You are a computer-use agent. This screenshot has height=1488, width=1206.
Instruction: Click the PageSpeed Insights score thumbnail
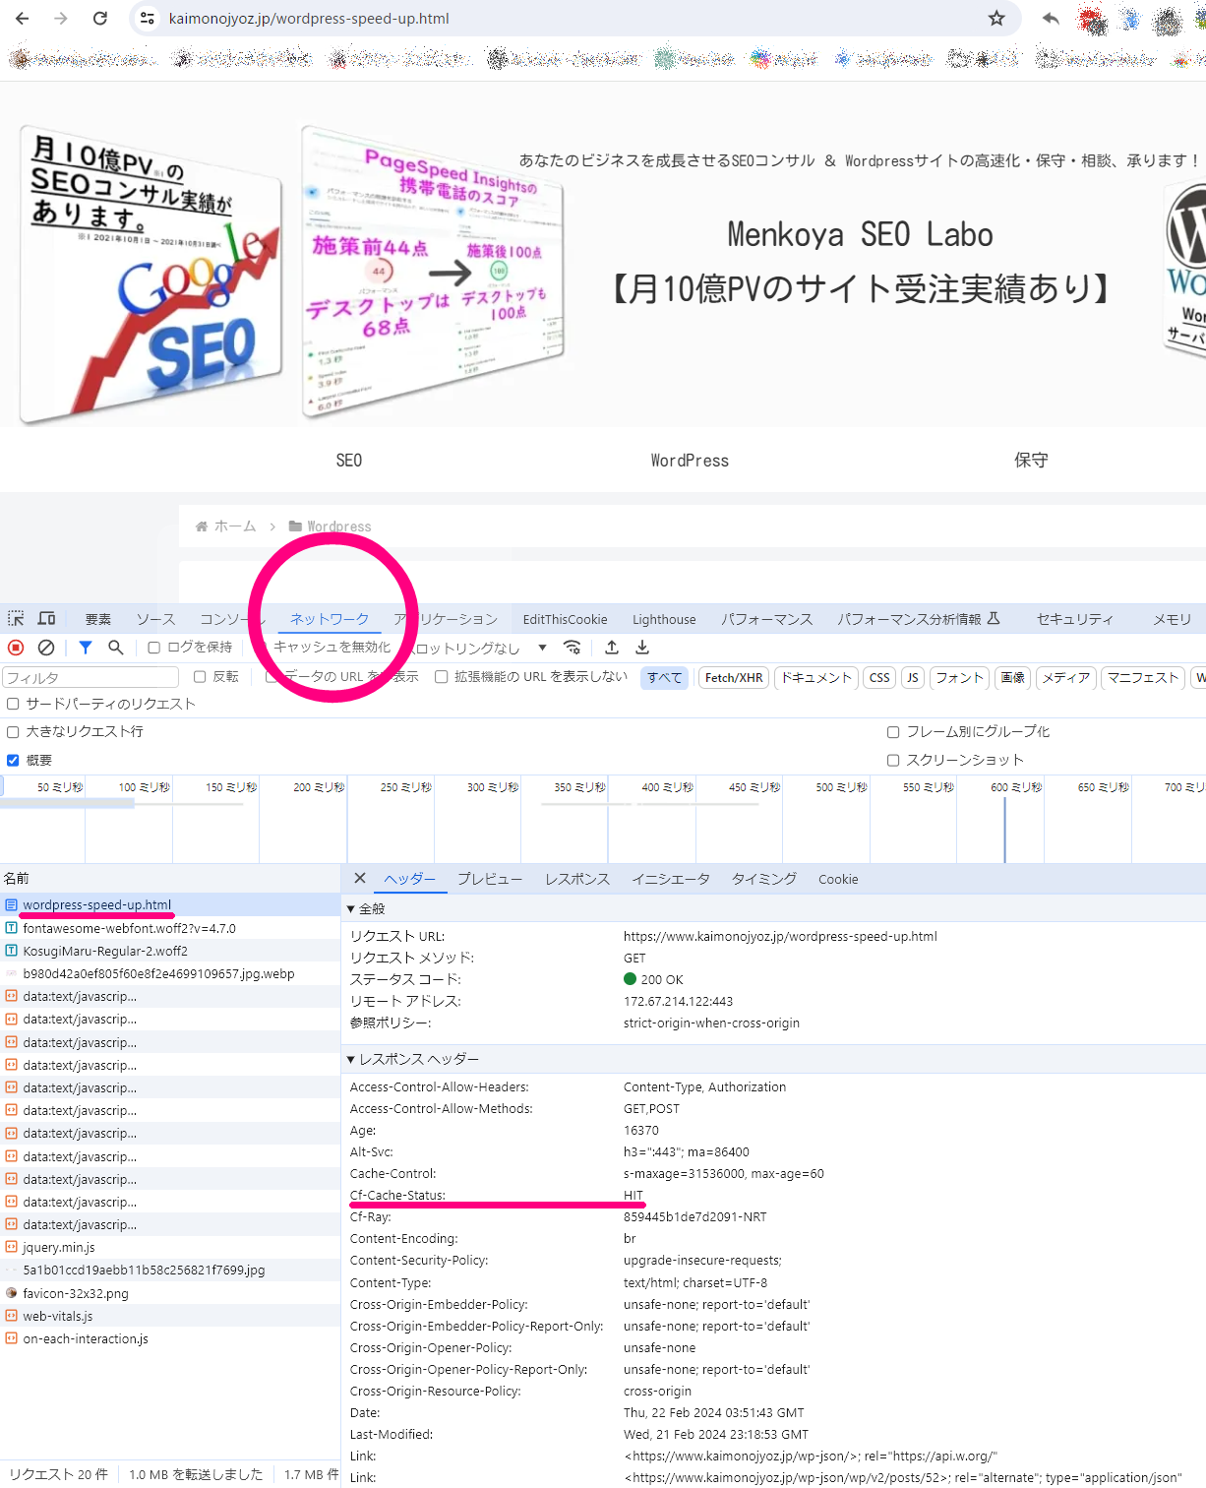tap(433, 272)
